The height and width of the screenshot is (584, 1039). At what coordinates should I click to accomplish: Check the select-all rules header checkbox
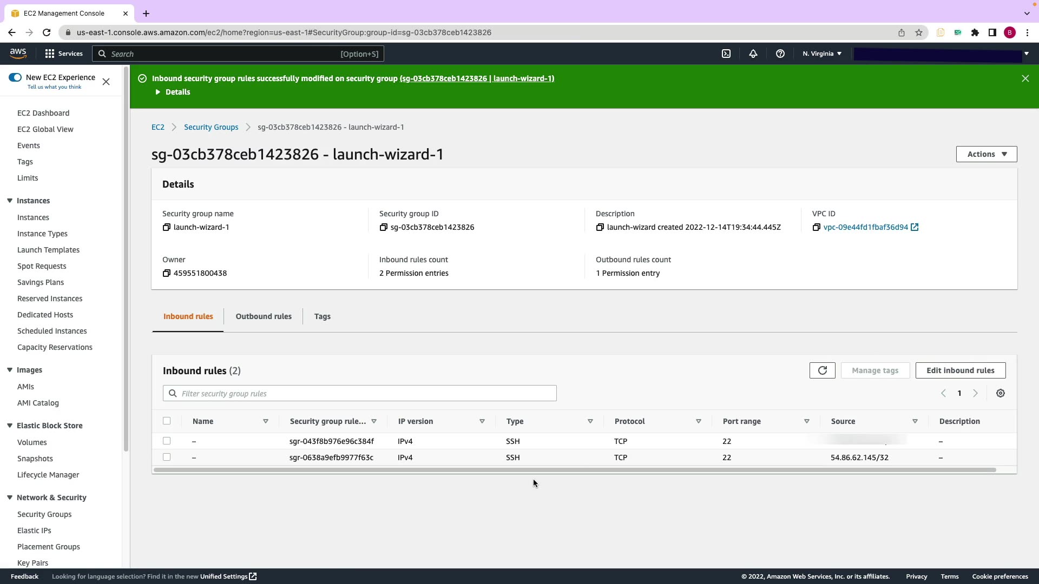(167, 421)
